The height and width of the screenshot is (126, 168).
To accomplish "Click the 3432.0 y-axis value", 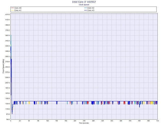I will pos(8,41).
